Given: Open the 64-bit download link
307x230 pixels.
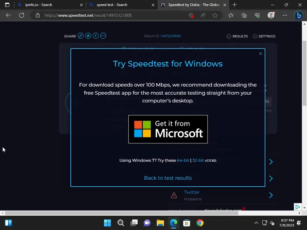Looking at the screenshot, I should (183, 161).
